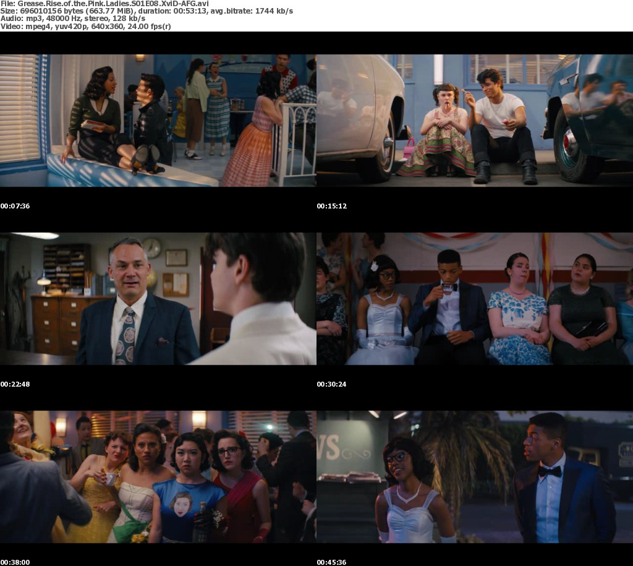Click the 00:38:00 timestamp label

15,562
